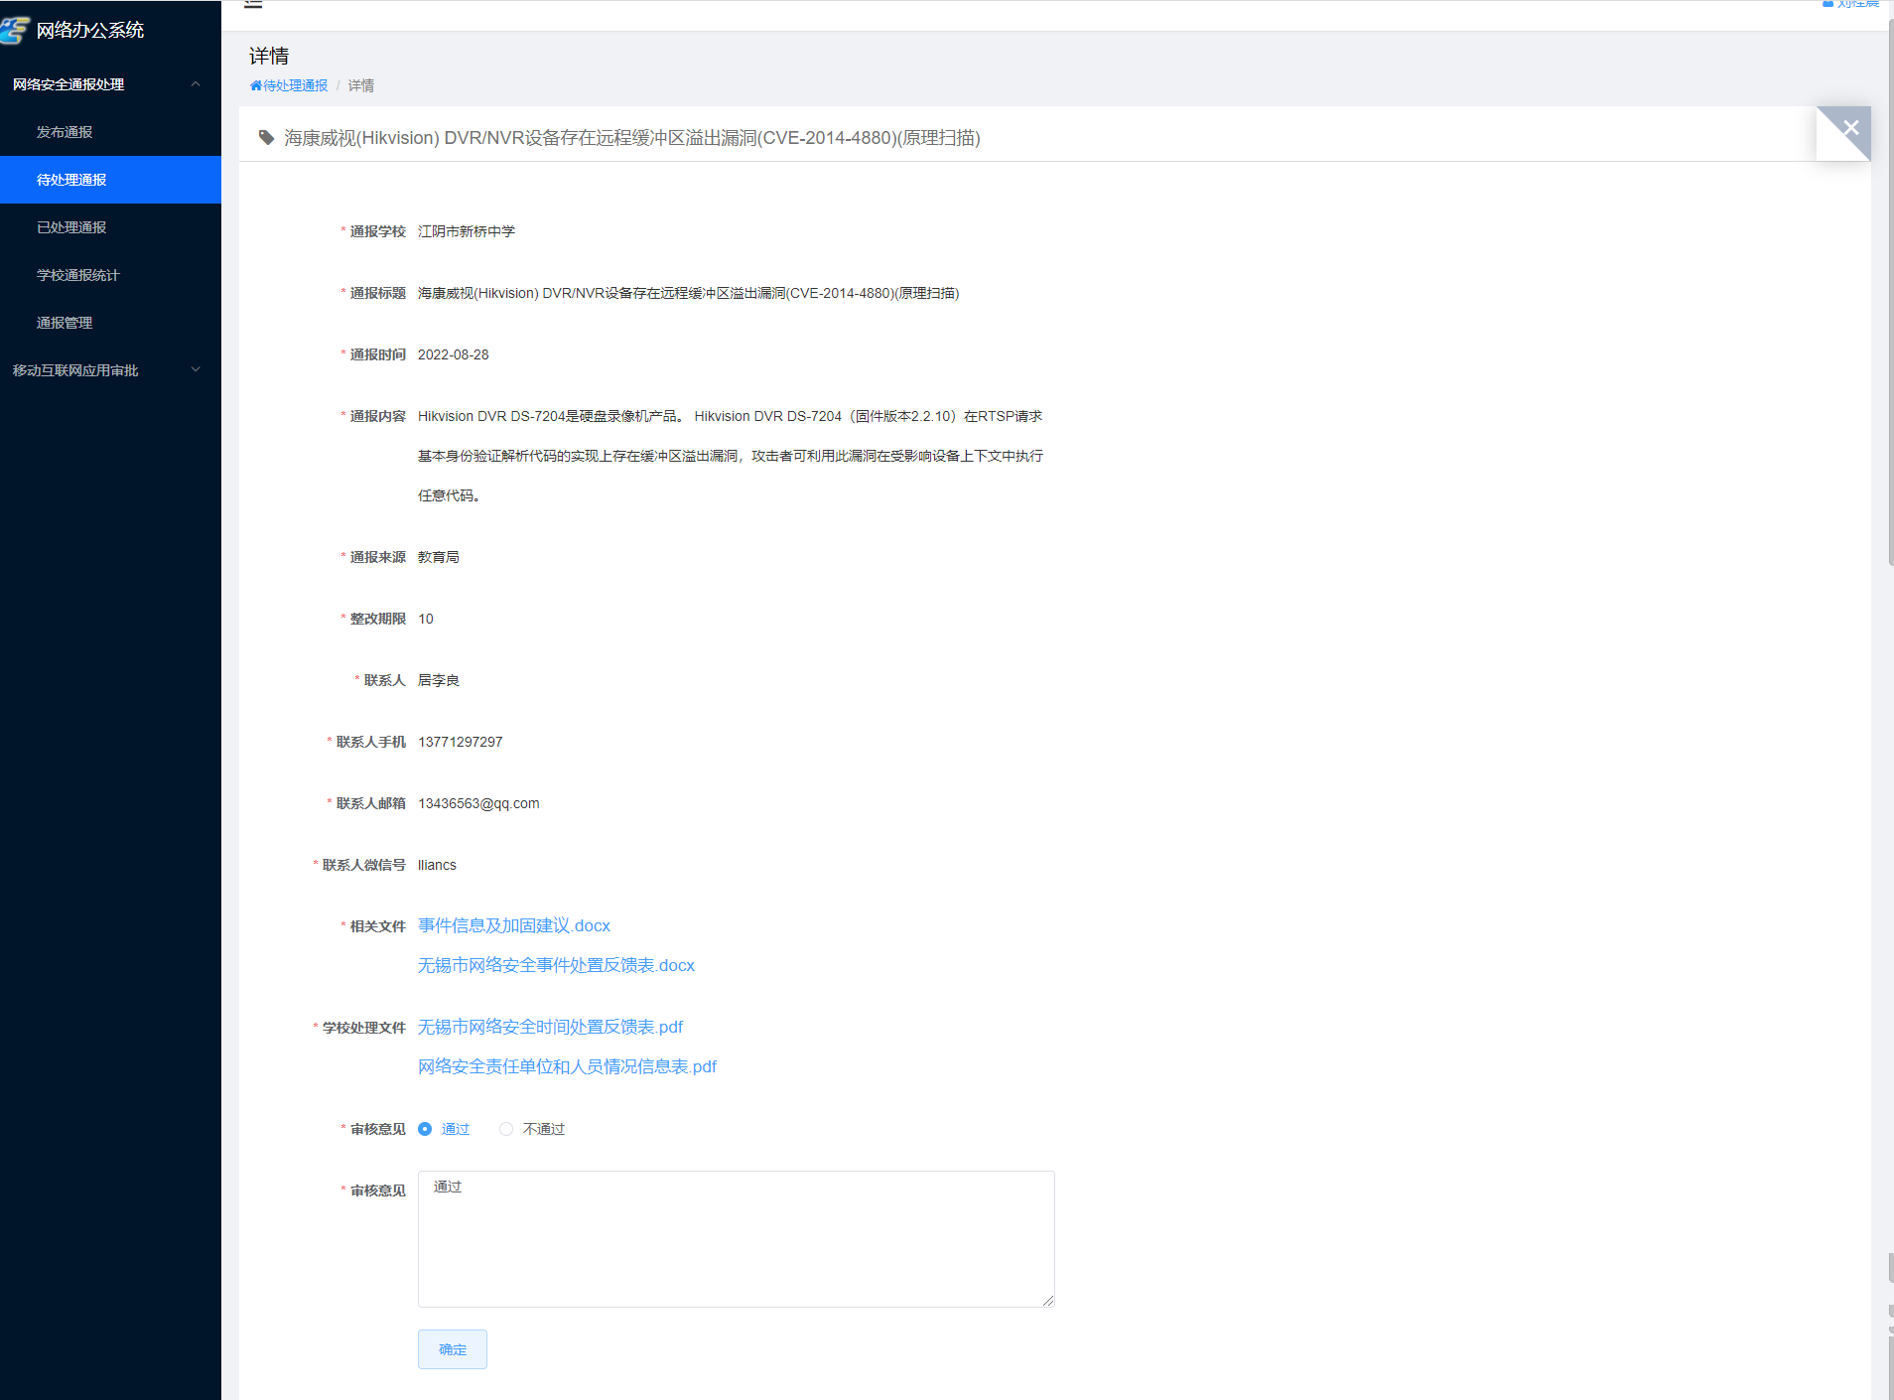1894x1400 pixels.
Task: Click the 网络安全通报处理 menu heading
Action: click(68, 84)
